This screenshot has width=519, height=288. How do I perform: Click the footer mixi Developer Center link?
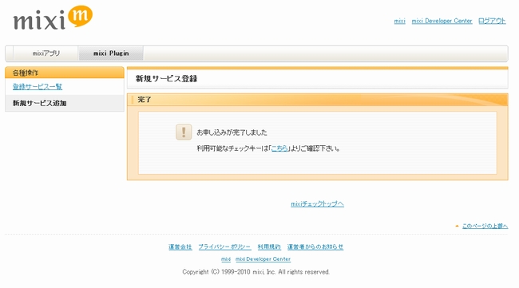[263, 259]
